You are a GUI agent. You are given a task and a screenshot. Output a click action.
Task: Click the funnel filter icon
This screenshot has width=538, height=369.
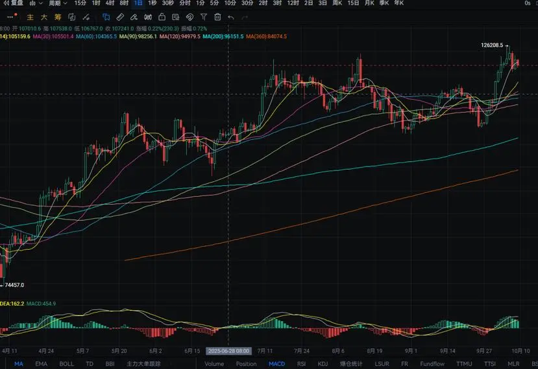(x=204, y=17)
